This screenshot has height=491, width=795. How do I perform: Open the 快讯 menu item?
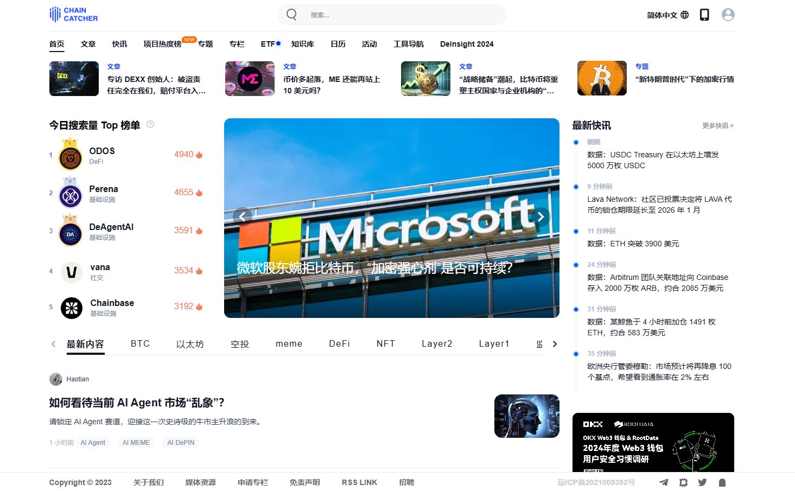pyautogui.click(x=119, y=44)
